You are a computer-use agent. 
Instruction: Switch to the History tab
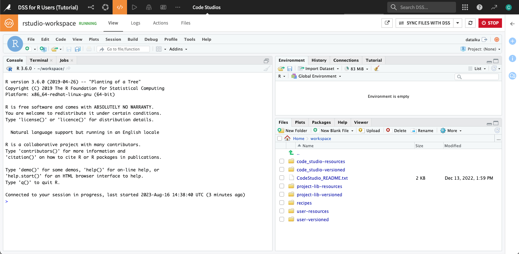click(x=319, y=60)
